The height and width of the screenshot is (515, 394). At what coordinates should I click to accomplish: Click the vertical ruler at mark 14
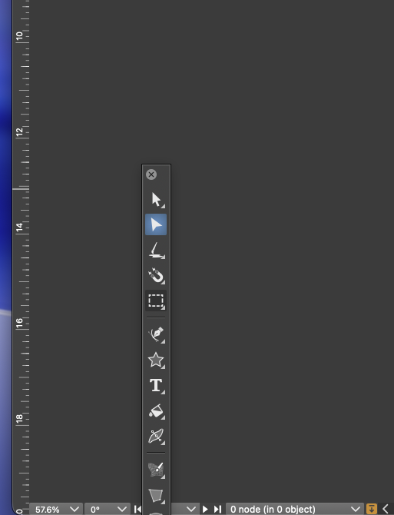coord(20,227)
